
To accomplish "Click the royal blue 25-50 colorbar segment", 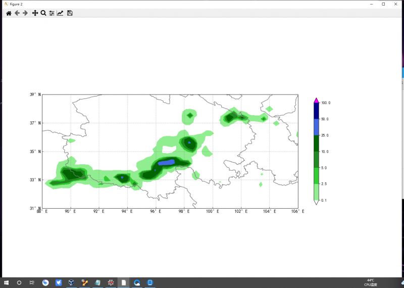I will (316, 127).
